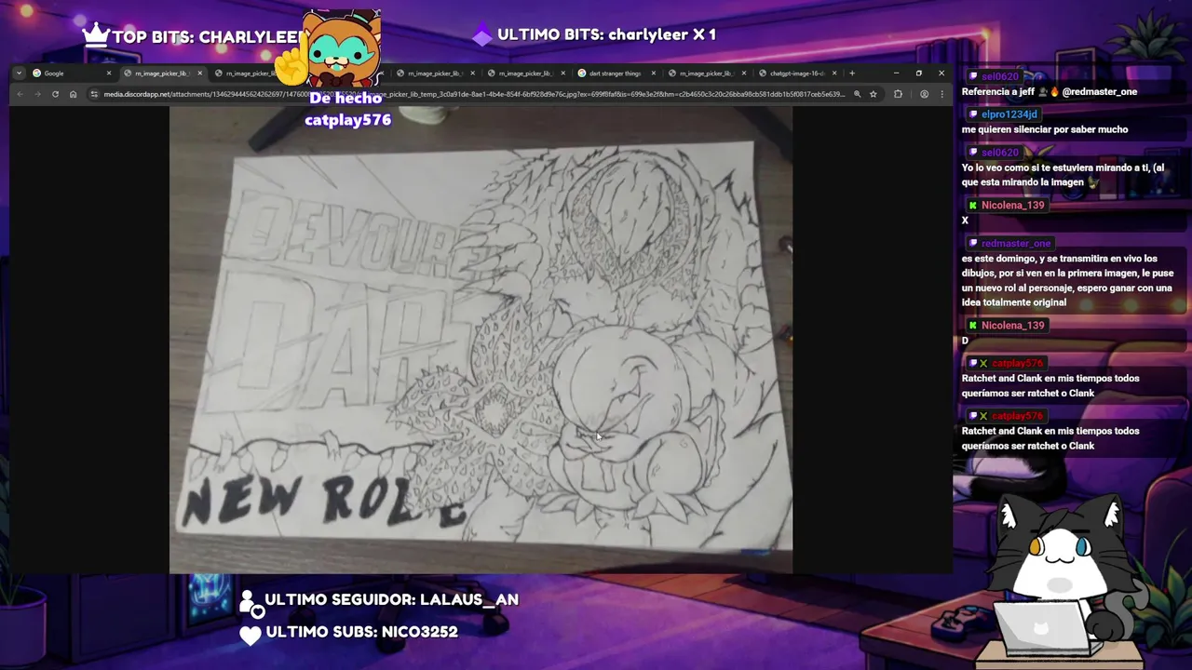Minimize the Chrome window
1192x670 pixels.
click(896, 74)
